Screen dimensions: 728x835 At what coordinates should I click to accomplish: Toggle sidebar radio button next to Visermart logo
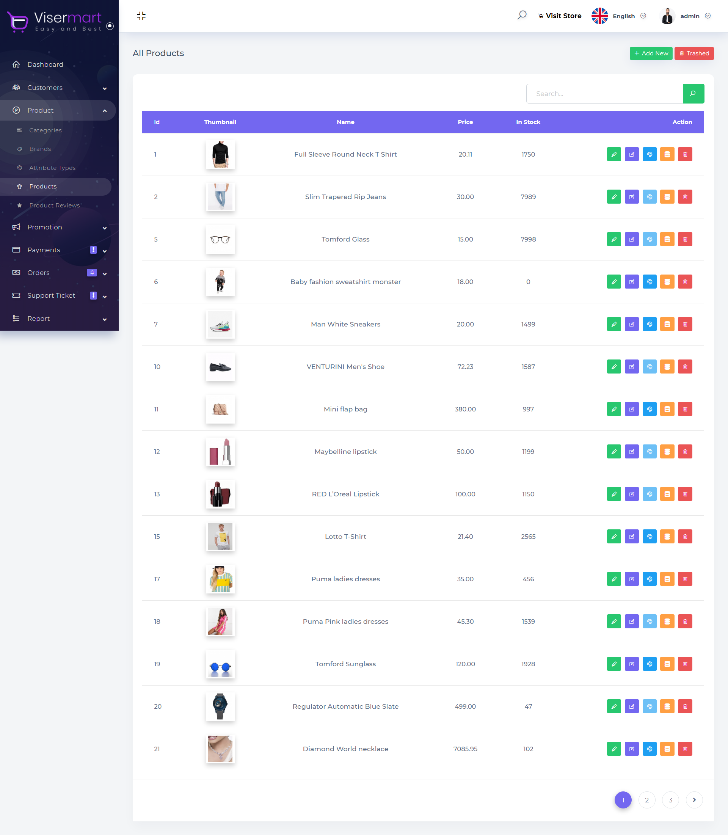point(110,26)
